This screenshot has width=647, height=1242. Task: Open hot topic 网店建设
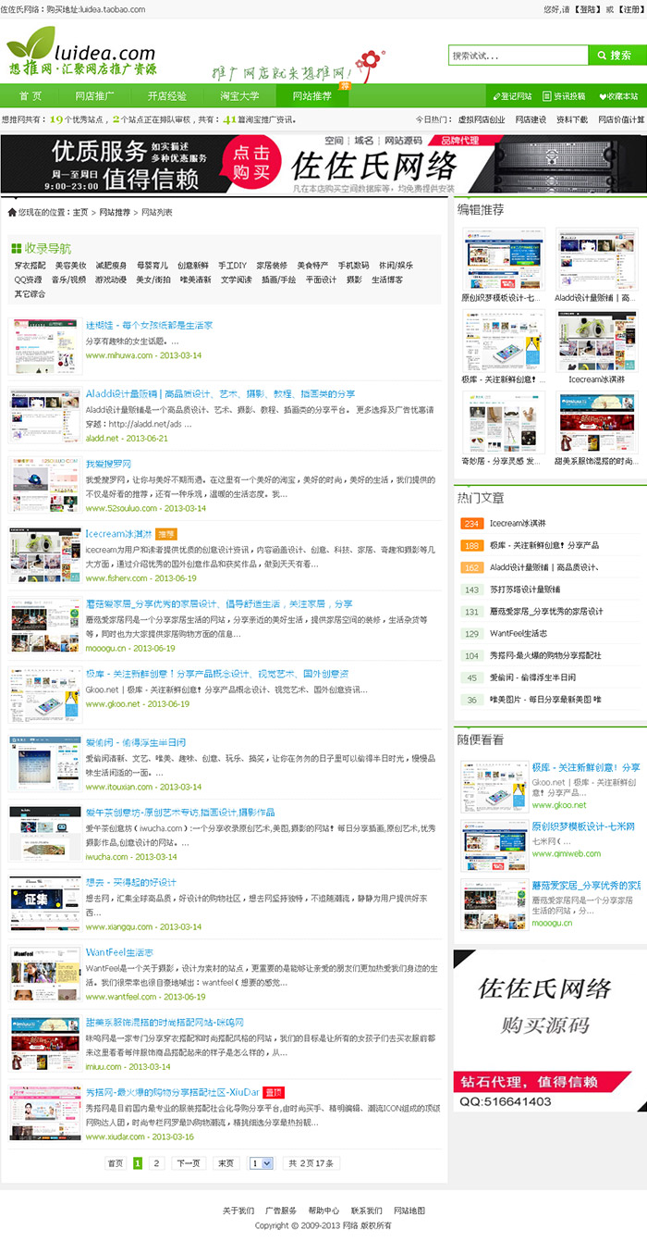(531, 119)
